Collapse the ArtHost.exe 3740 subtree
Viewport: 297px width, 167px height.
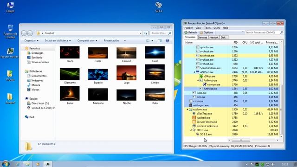198,80
